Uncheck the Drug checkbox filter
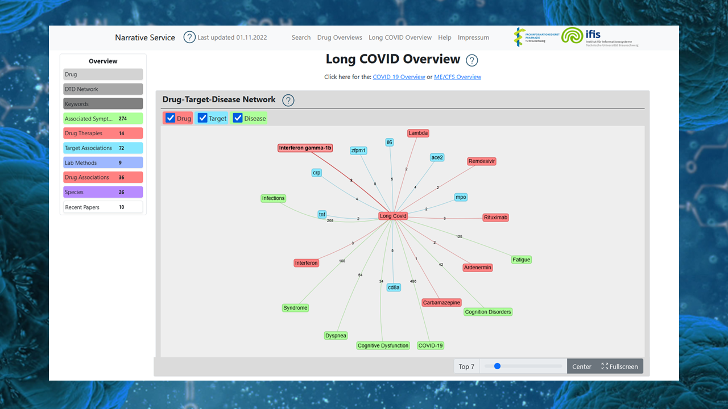 click(x=171, y=118)
